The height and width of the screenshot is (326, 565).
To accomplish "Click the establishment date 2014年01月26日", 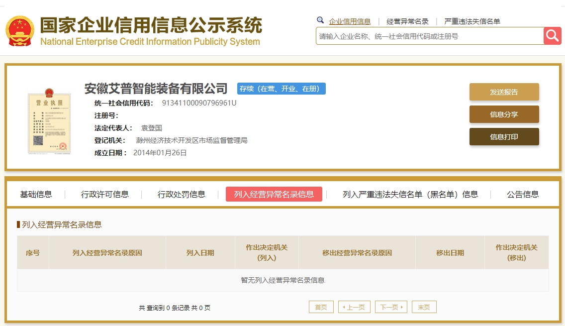I will 160,153.
